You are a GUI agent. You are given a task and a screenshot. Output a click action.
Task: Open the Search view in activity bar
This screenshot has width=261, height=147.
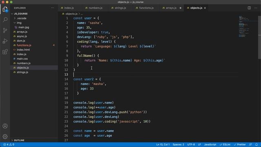click(x=5, y=20)
